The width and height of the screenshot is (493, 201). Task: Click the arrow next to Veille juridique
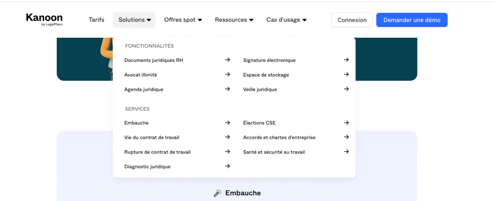point(346,89)
